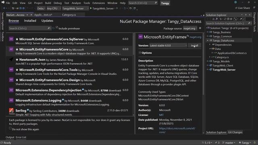Switch to Applic...text.cs* editor tab
The image size is (258, 145).
(x=43, y=15)
